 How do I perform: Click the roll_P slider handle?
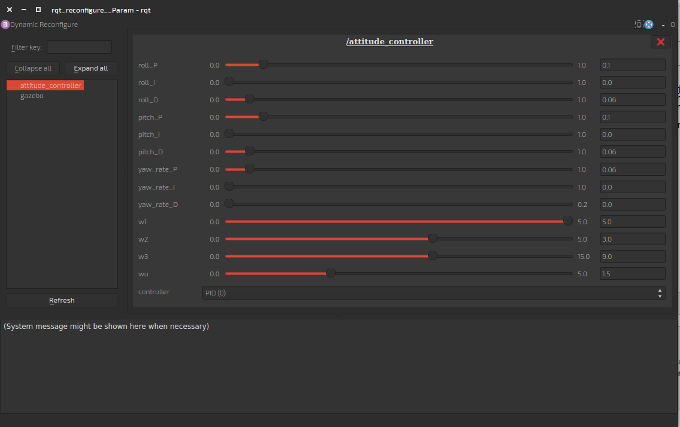point(263,65)
